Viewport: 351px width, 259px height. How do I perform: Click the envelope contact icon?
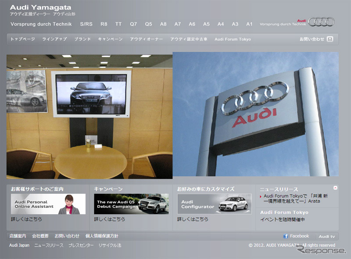pos(330,39)
